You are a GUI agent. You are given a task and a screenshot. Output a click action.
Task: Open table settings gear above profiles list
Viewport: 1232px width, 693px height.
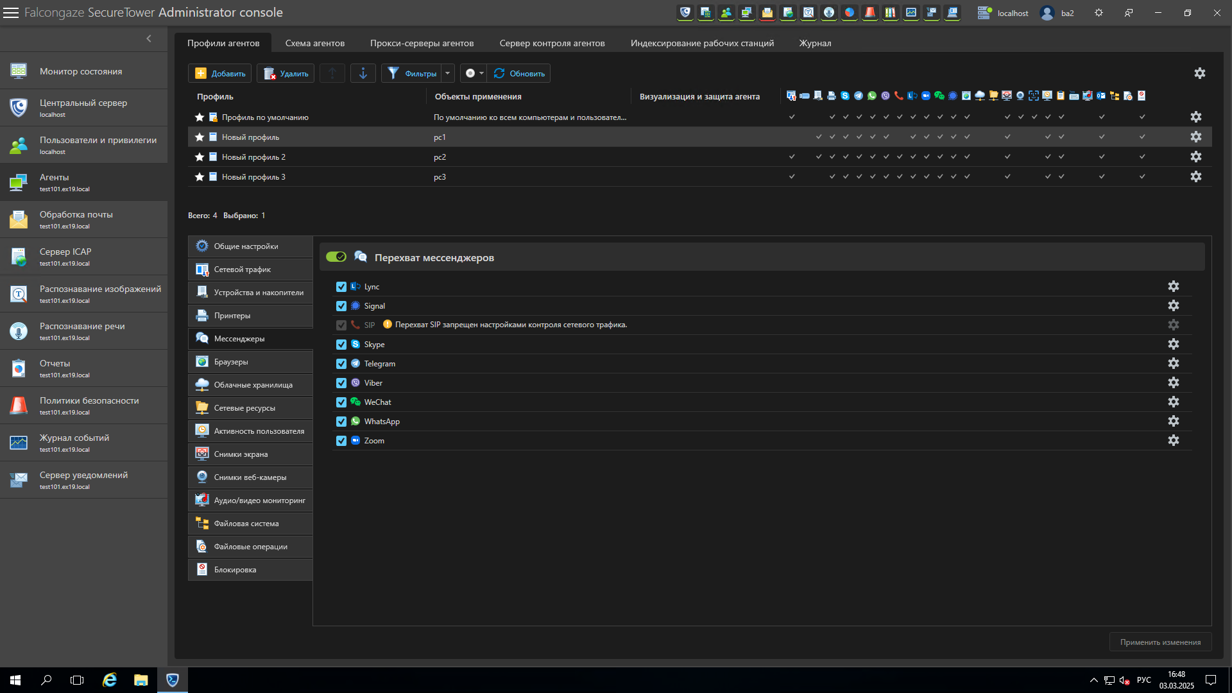[x=1200, y=73]
